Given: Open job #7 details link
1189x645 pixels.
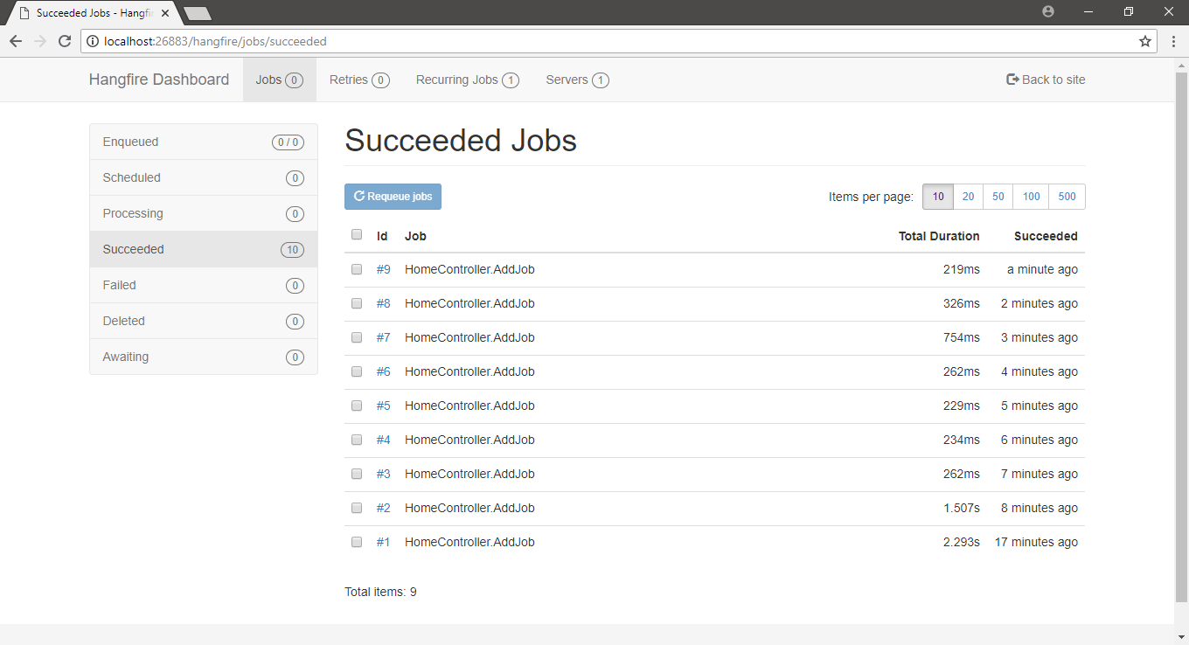Looking at the screenshot, I should tap(384, 337).
